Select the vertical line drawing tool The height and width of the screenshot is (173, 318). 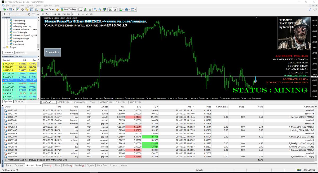click(x=15, y=14)
